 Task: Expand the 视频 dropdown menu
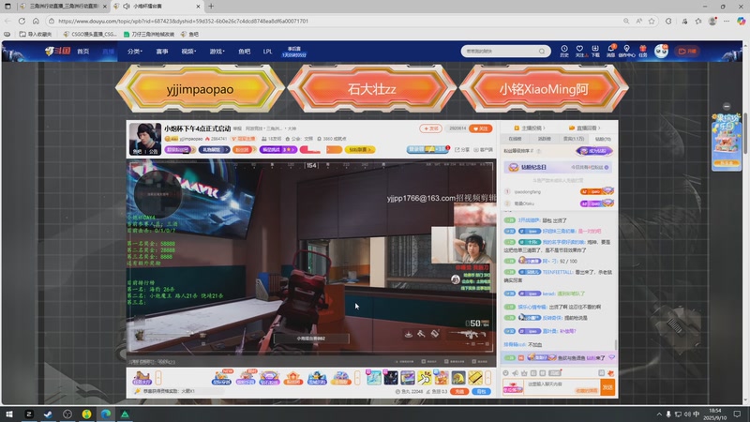click(188, 52)
